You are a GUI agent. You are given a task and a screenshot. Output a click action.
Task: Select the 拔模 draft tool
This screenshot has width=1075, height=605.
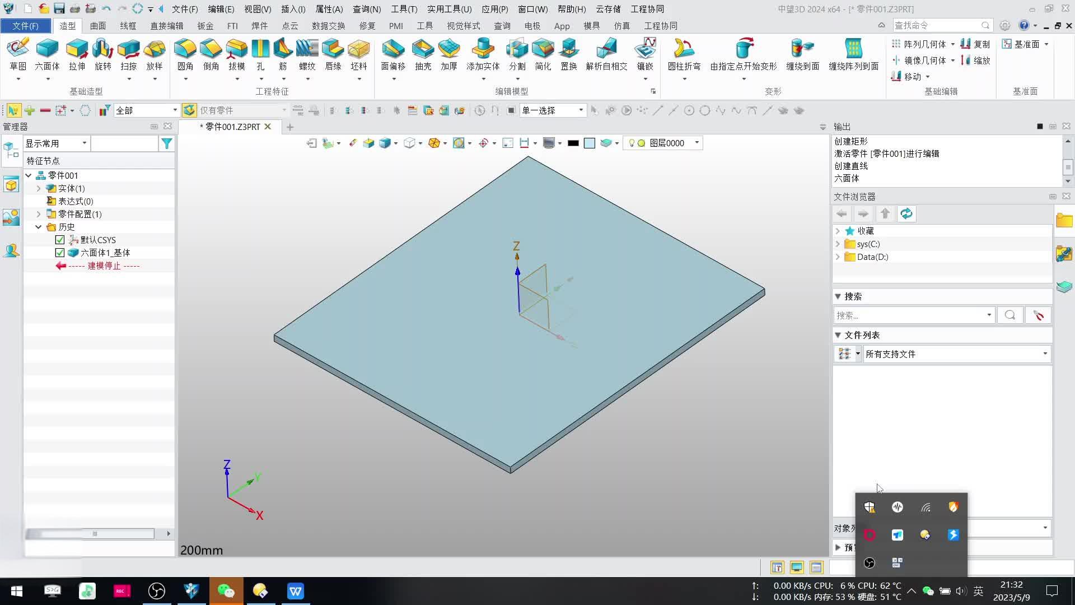tap(236, 55)
